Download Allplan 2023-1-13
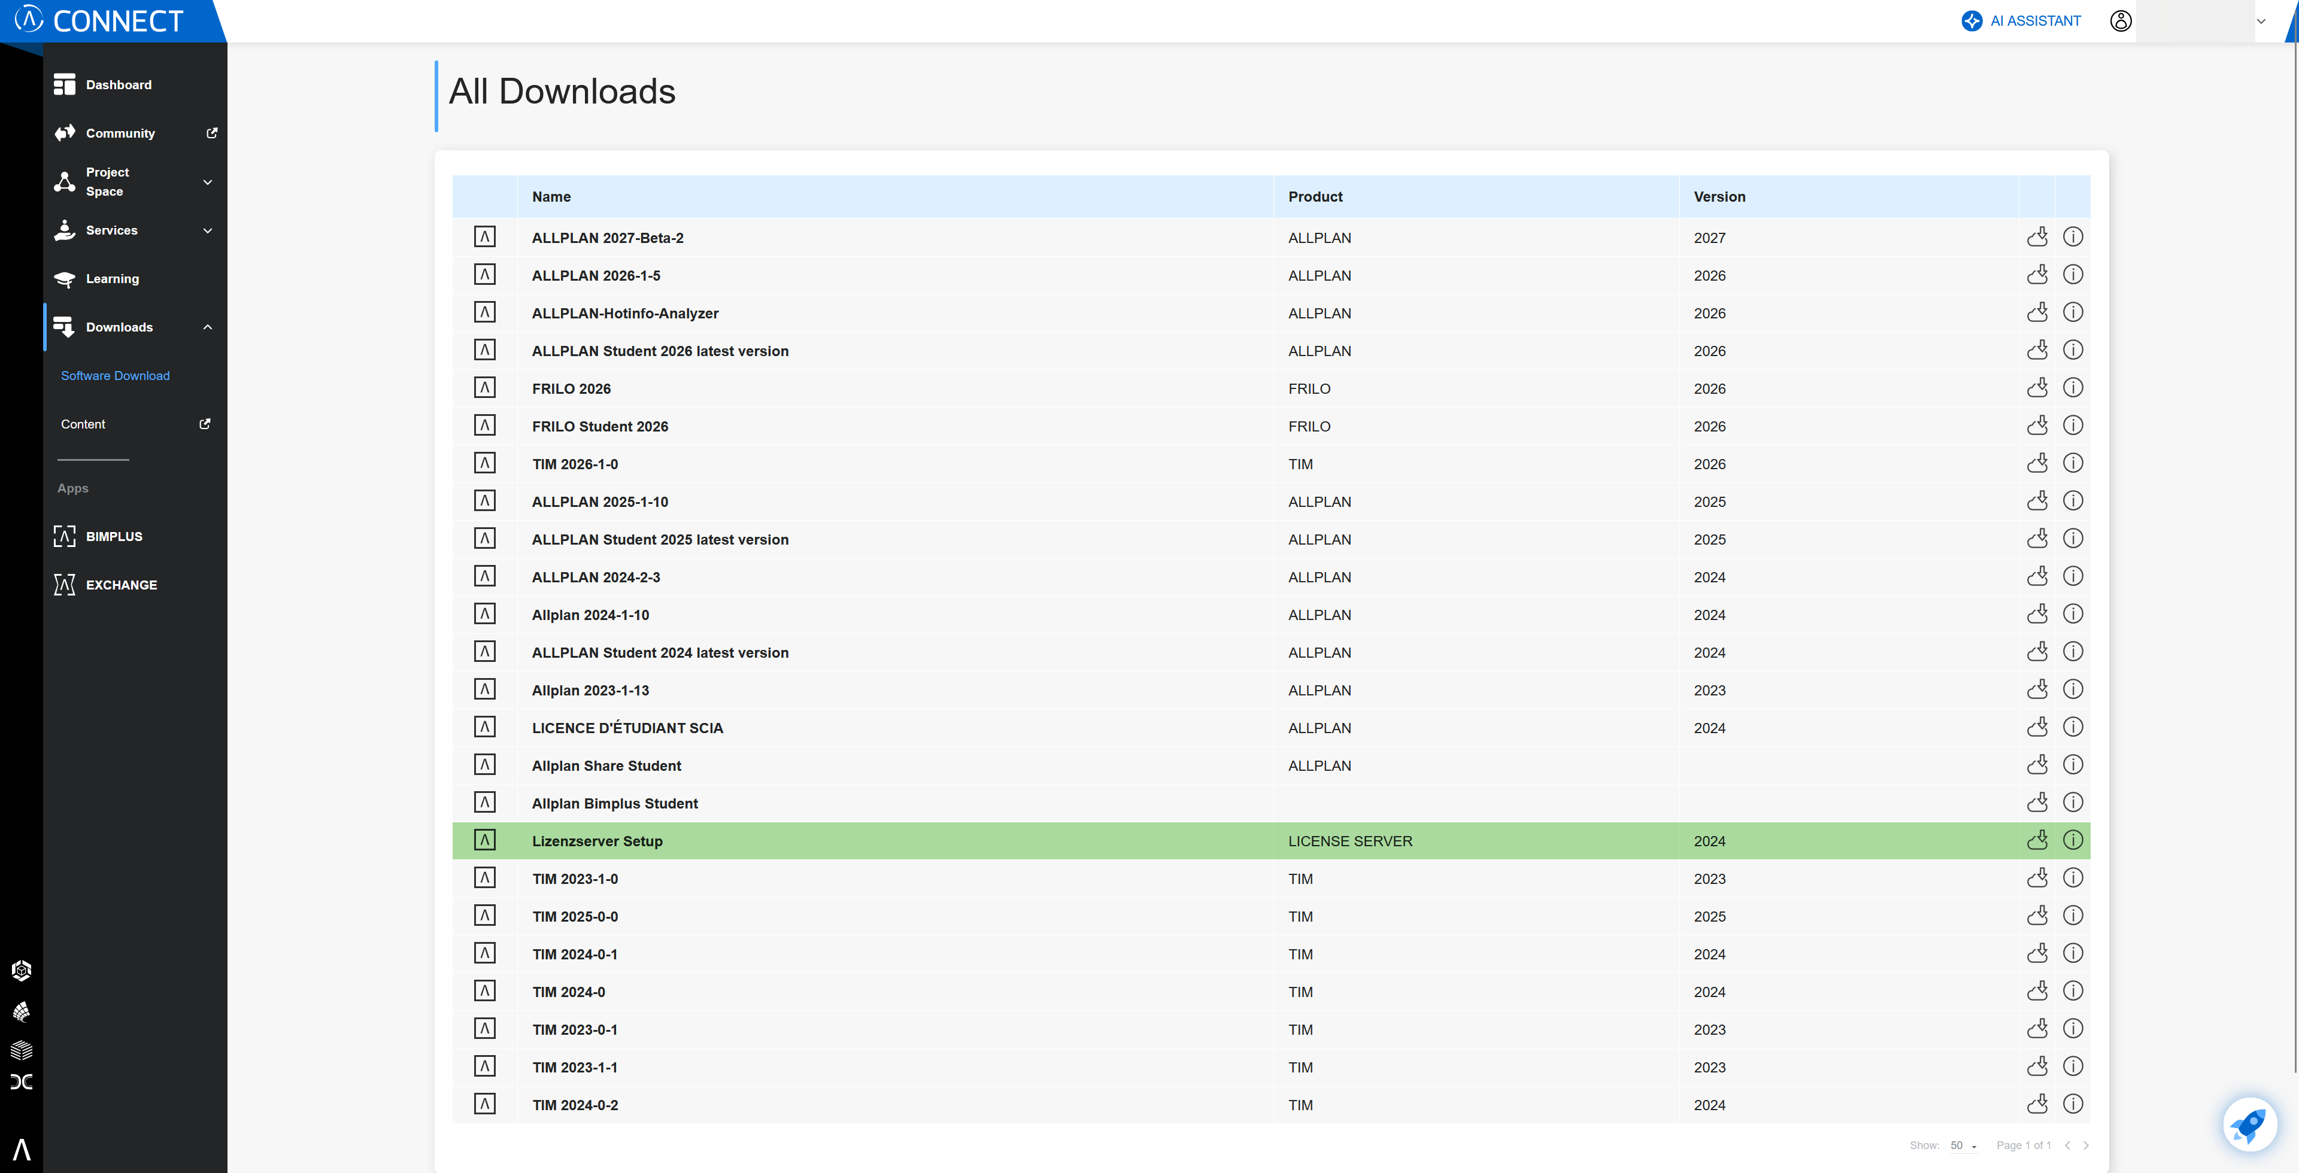 pyautogui.click(x=2037, y=689)
